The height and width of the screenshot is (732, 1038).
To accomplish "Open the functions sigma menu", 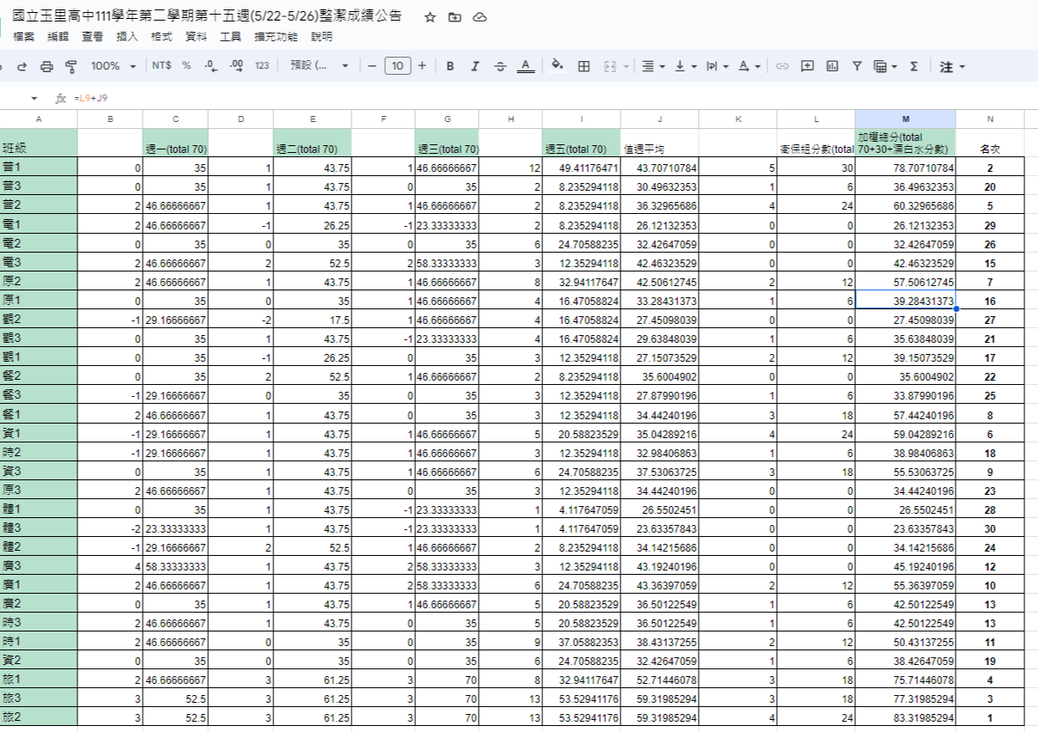I will tap(913, 66).
